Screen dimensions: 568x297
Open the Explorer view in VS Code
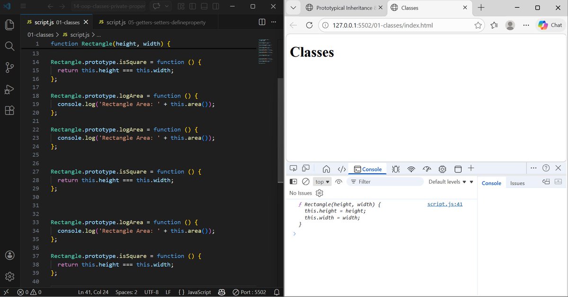point(9,25)
